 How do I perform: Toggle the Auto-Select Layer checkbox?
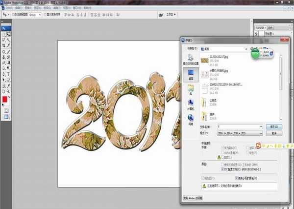(12, 15)
